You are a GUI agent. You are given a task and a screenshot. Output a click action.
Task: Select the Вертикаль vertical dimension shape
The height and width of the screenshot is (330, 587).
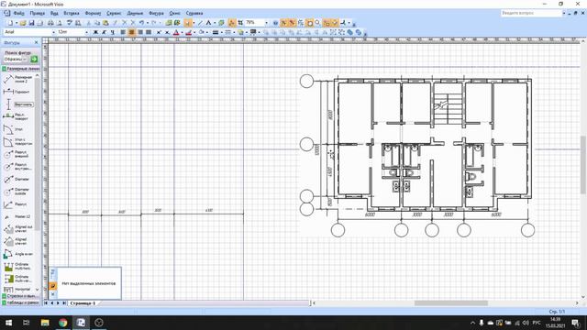pos(17,104)
